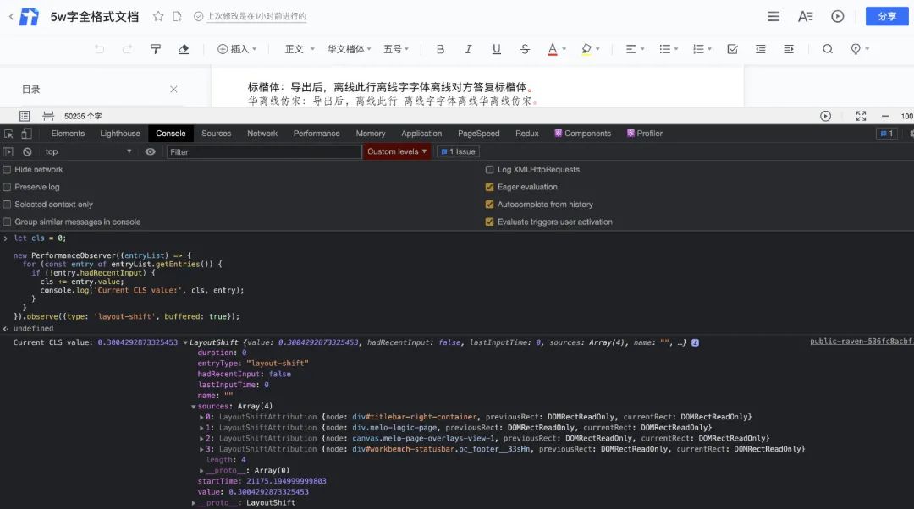Viewport: 914px width, 509px height.
Task: Disable Eager evaluation checkbox
Action: tap(490, 187)
